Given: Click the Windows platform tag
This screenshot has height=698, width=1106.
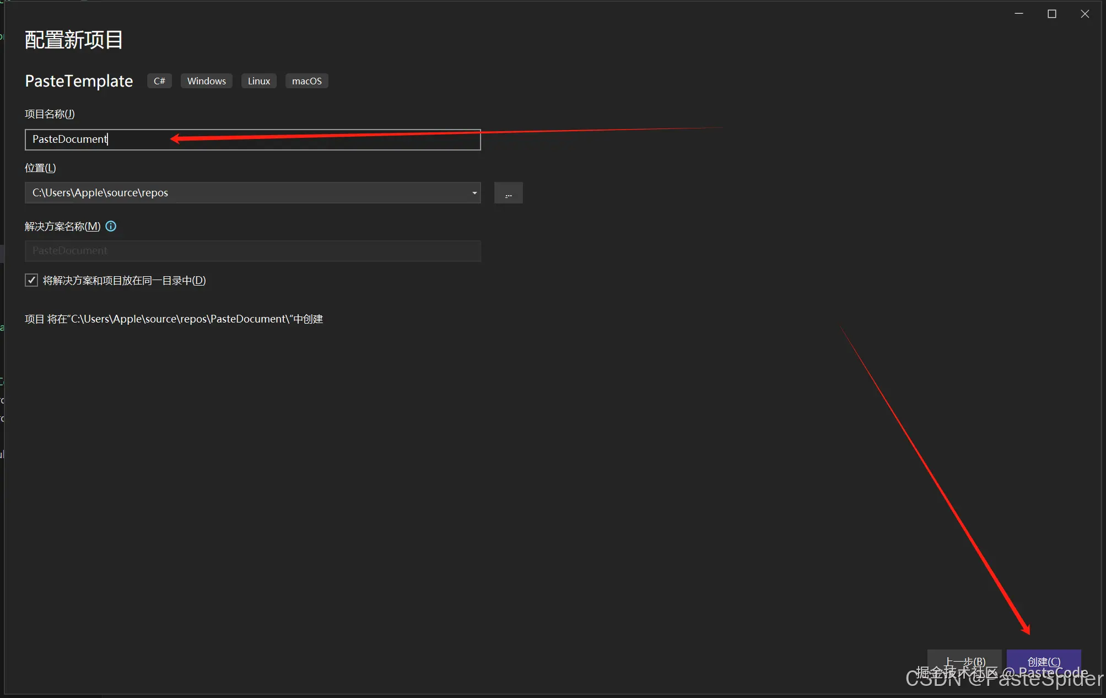Looking at the screenshot, I should click(206, 81).
